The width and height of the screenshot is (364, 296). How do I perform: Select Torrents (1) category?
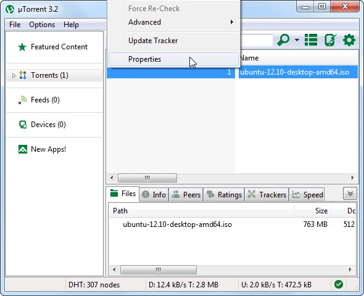point(54,75)
